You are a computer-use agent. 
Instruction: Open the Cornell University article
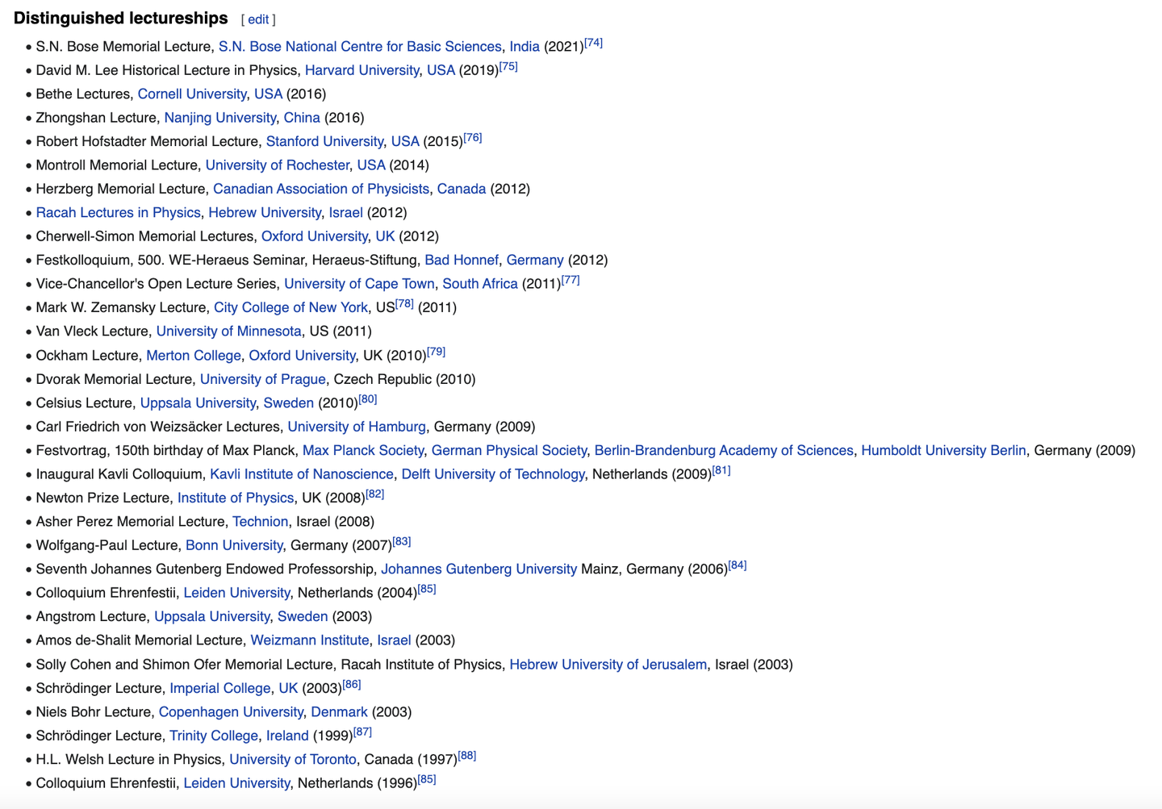pyautogui.click(x=192, y=94)
